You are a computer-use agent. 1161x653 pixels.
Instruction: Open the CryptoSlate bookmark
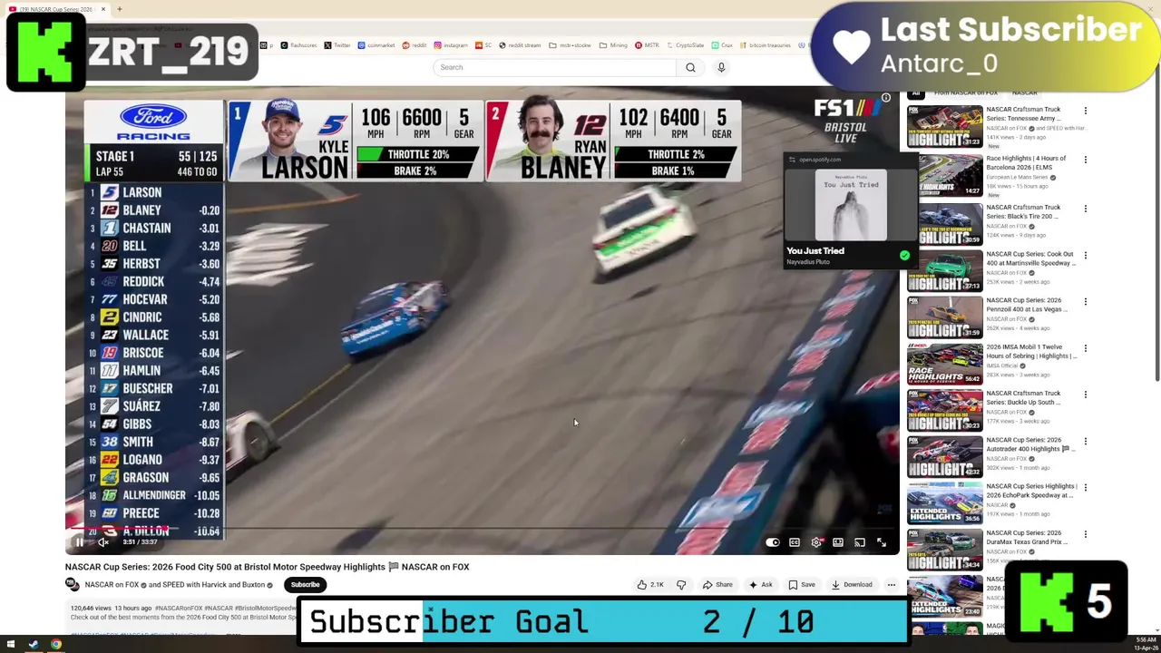coord(685,45)
